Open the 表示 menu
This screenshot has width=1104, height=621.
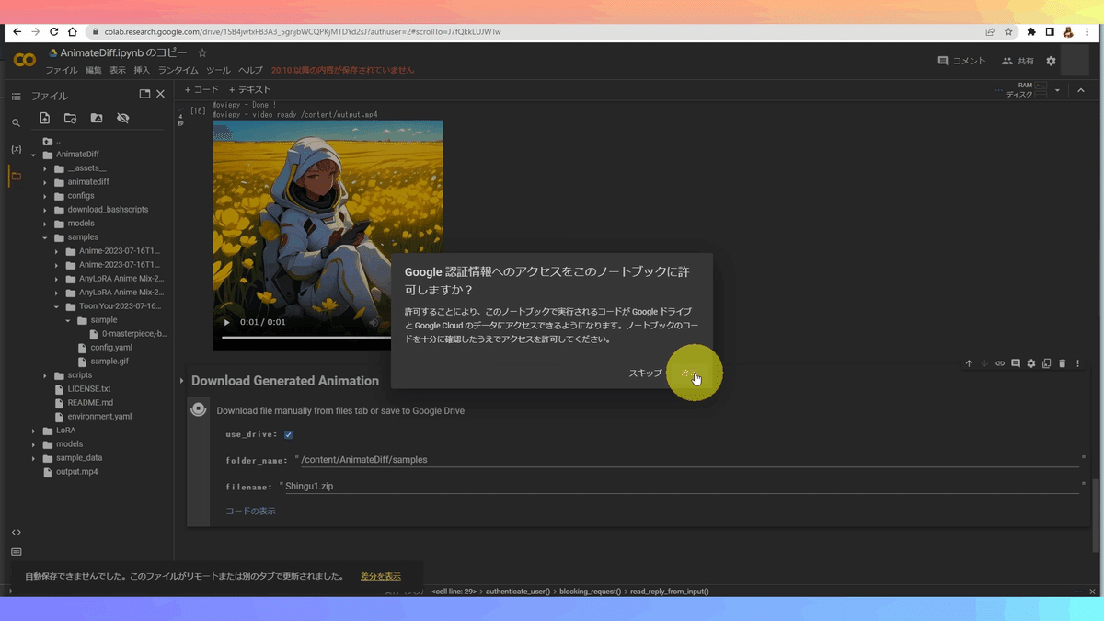(118, 70)
